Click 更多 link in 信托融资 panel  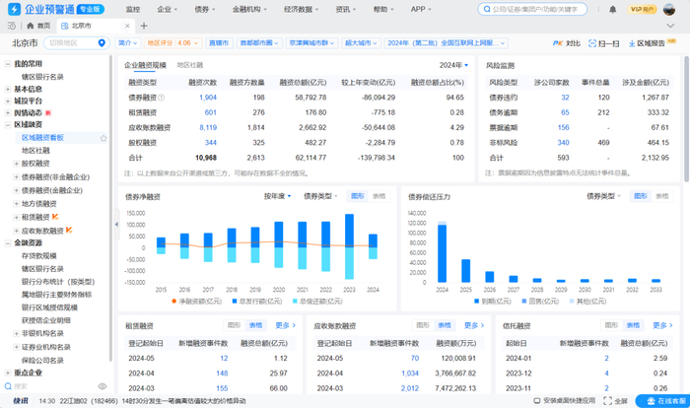(660, 324)
